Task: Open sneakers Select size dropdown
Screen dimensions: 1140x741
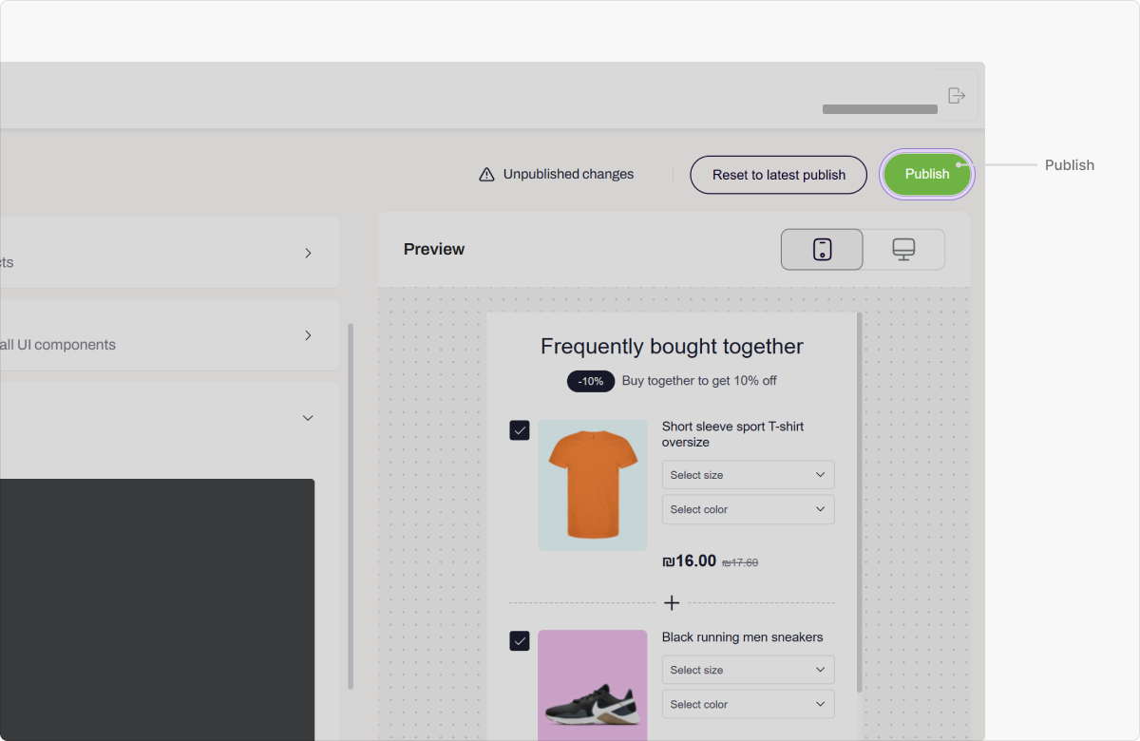Action: click(x=748, y=670)
